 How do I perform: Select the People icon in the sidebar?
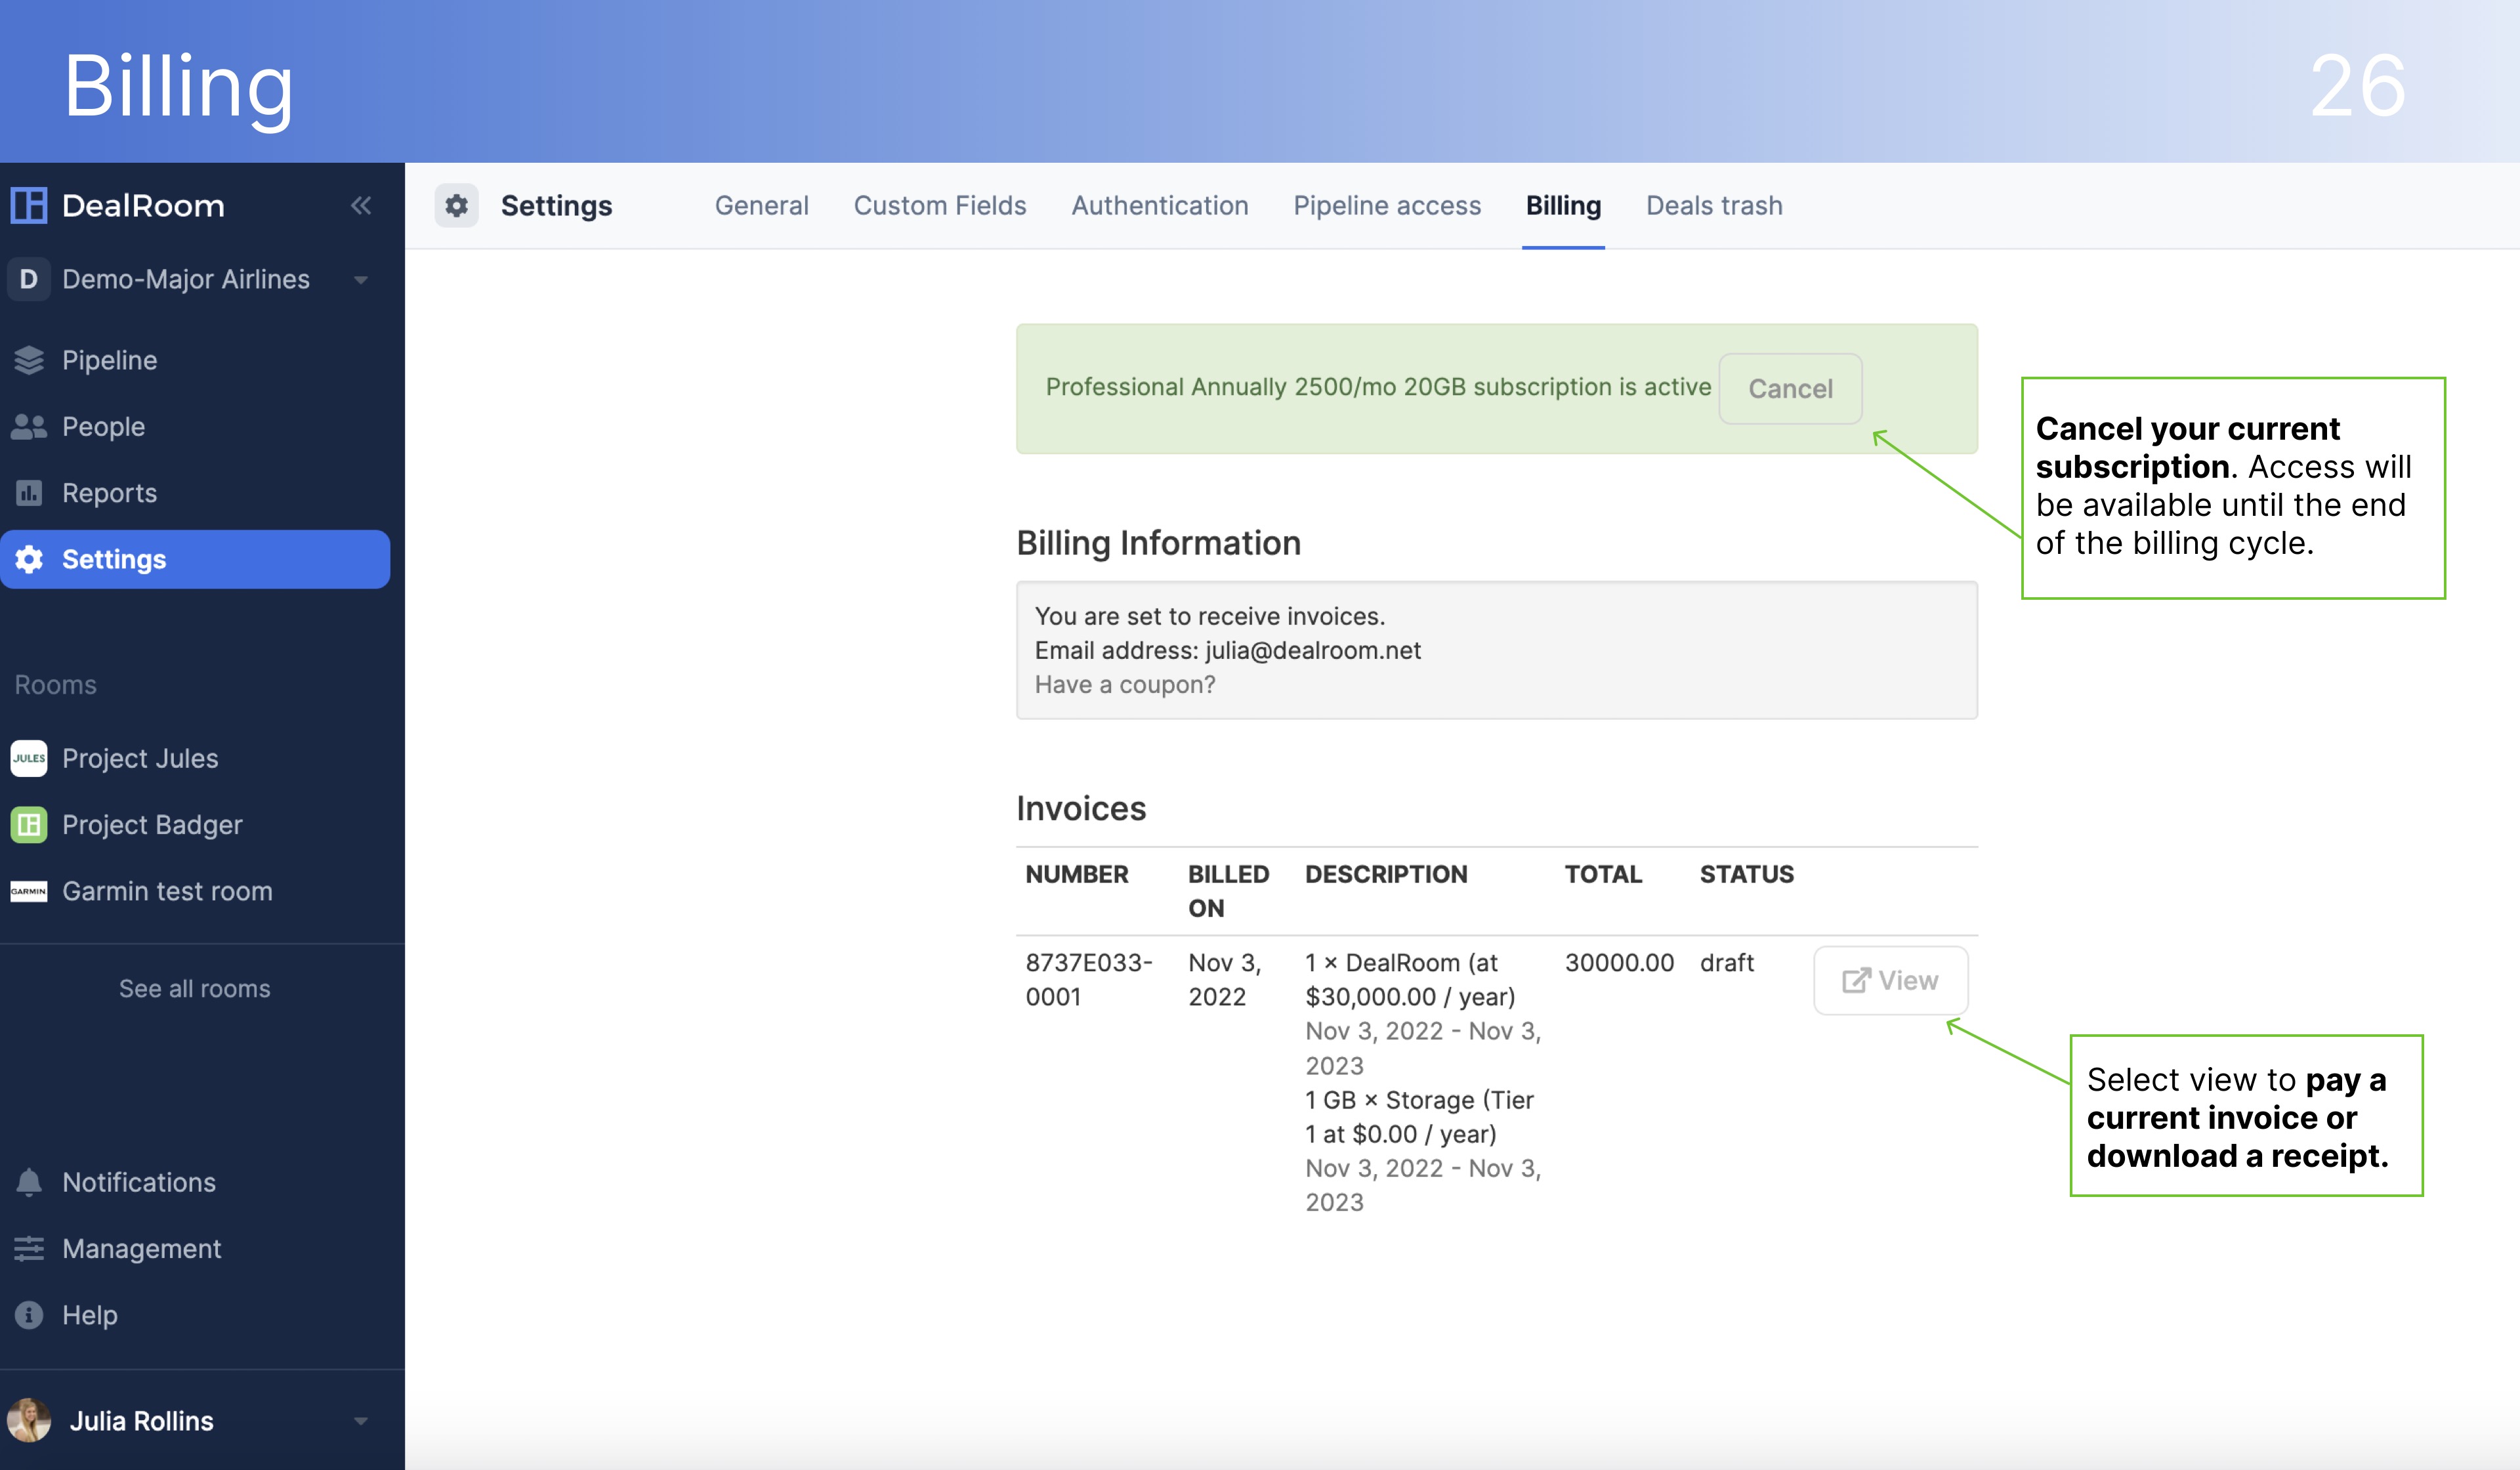(x=30, y=426)
